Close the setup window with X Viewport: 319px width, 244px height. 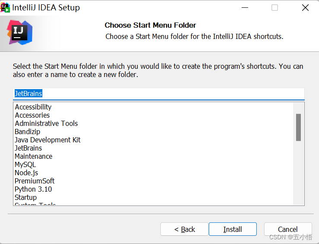pos(305,8)
